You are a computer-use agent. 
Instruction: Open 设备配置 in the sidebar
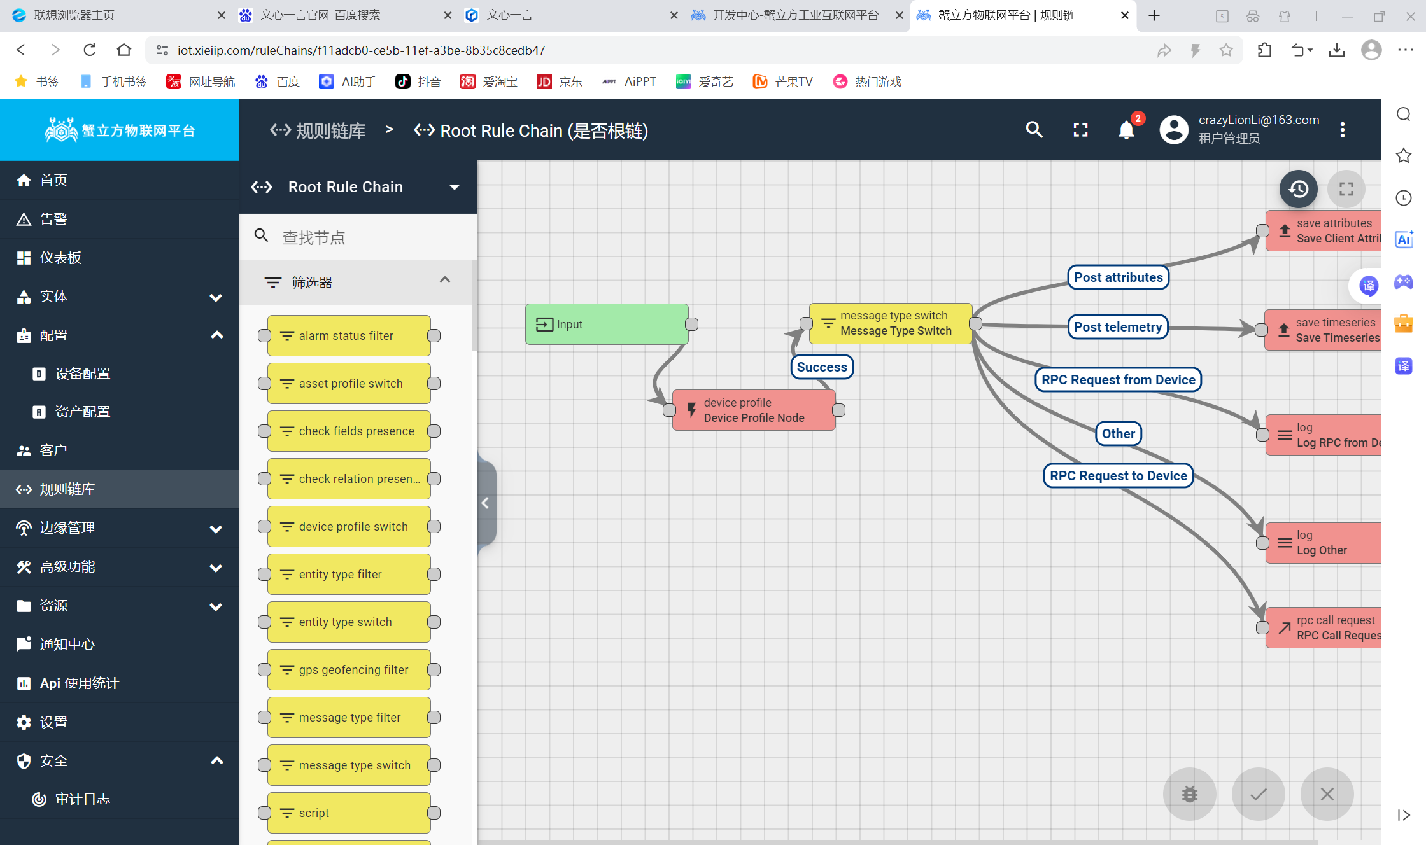(x=120, y=374)
